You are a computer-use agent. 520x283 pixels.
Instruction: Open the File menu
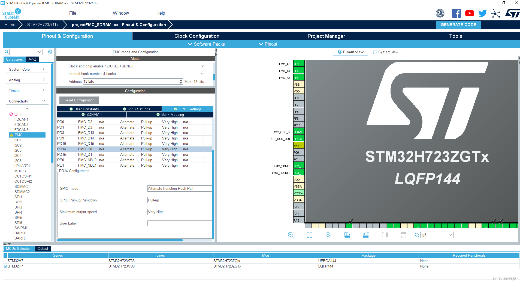pos(73,13)
